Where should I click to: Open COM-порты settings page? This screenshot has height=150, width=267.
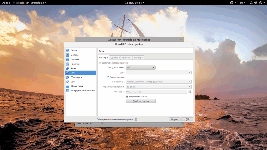tap(81, 77)
